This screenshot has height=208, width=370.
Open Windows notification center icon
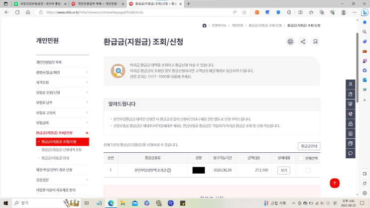pos(362,203)
